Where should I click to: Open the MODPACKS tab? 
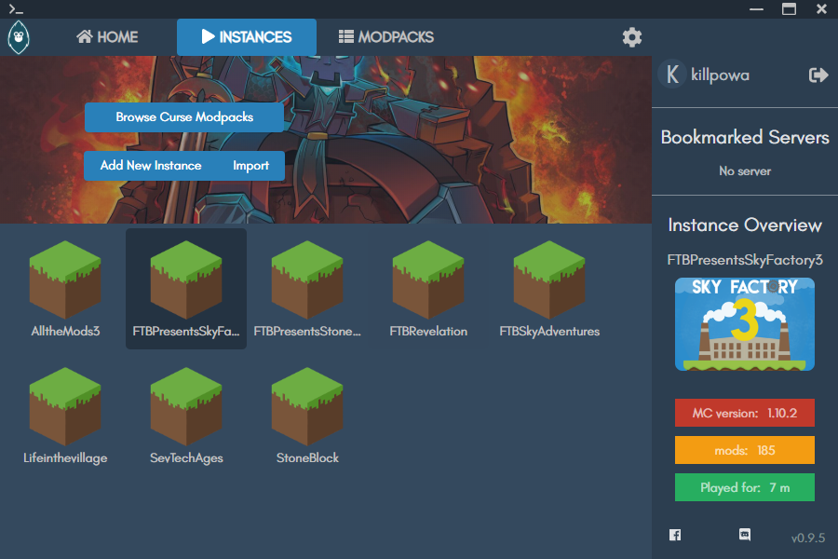point(385,37)
